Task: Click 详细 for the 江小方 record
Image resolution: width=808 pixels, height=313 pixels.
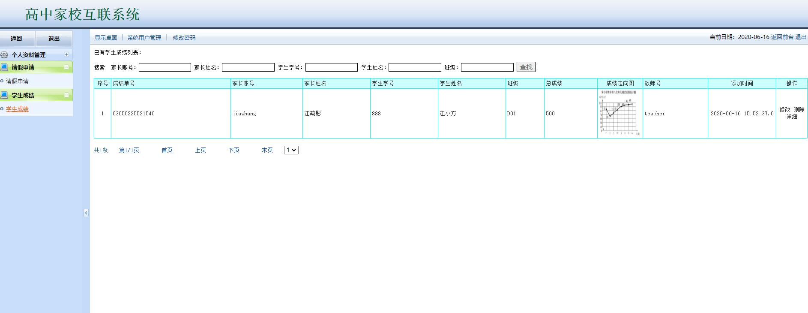Action: (x=792, y=117)
